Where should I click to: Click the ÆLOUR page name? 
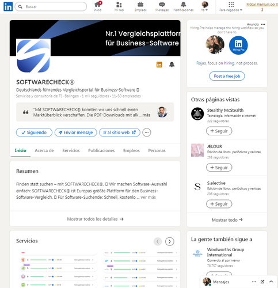click(x=215, y=146)
